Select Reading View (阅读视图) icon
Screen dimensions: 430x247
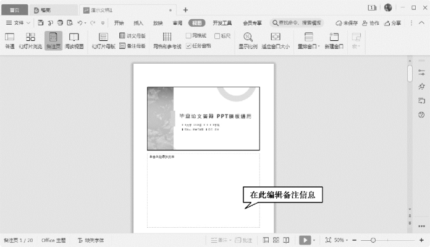coord(74,37)
